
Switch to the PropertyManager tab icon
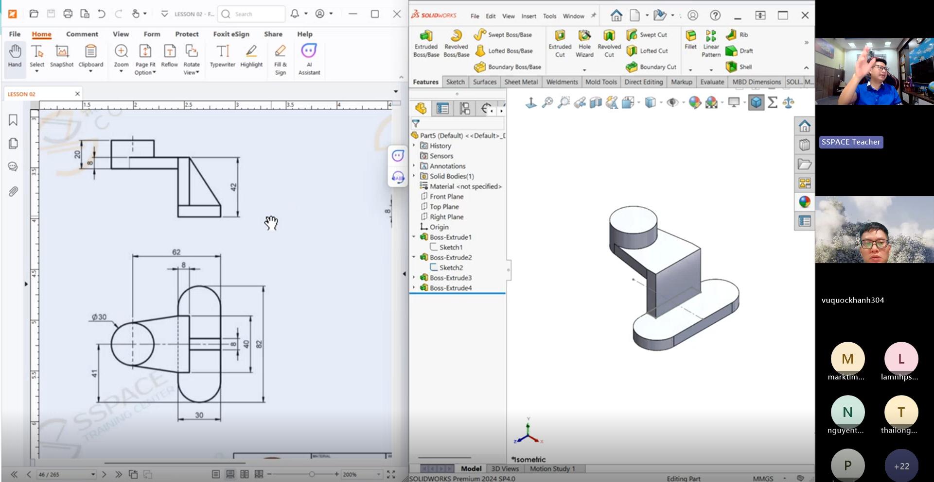[x=442, y=108]
